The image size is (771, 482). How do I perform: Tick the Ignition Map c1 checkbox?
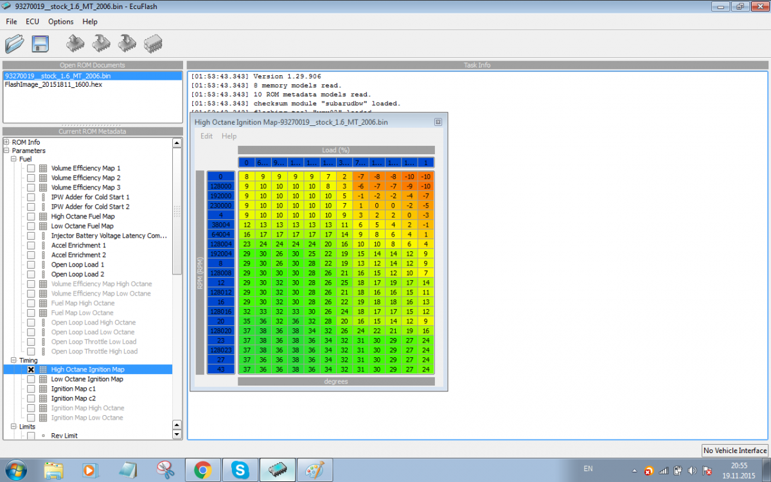click(x=31, y=389)
